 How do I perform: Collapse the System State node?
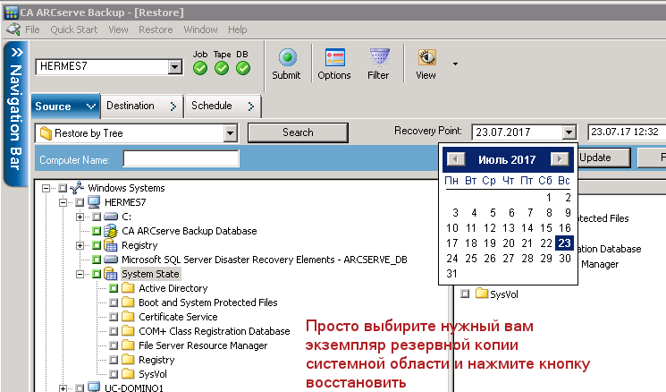point(80,274)
